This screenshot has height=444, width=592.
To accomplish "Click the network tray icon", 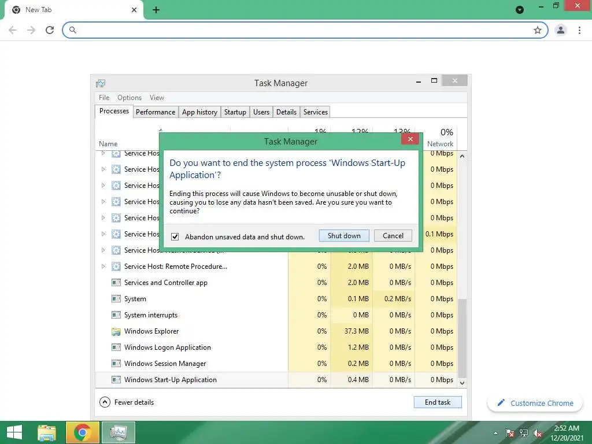I will (524, 434).
